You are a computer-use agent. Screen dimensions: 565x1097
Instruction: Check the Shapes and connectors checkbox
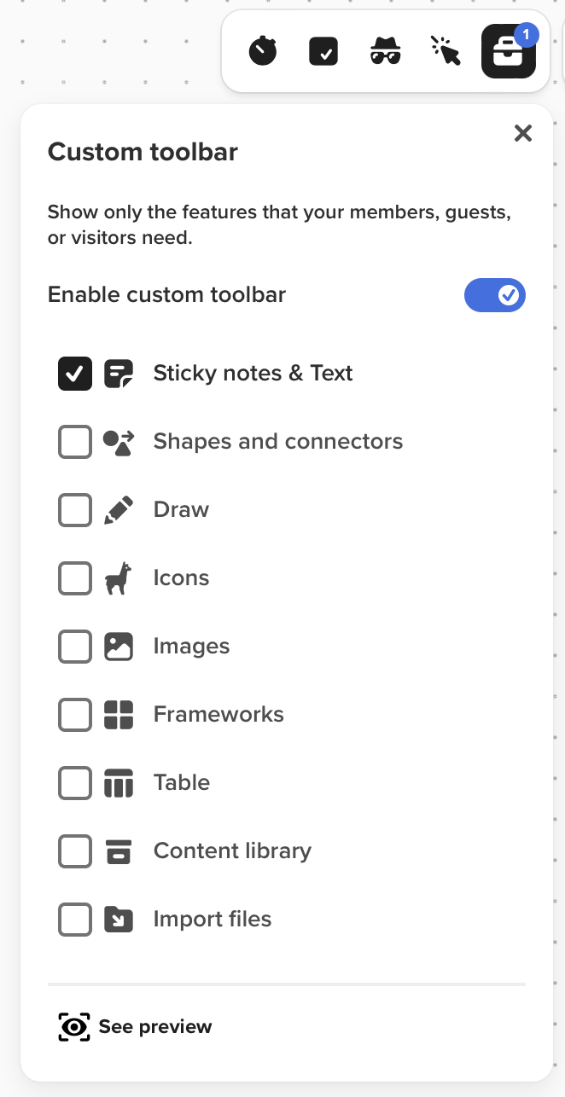click(74, 441)
